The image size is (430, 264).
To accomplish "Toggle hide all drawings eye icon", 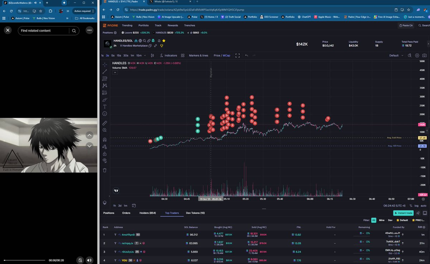I will pyautogui.click(x=105, y=160).
